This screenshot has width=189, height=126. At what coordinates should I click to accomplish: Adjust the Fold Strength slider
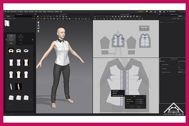point(181,65)
